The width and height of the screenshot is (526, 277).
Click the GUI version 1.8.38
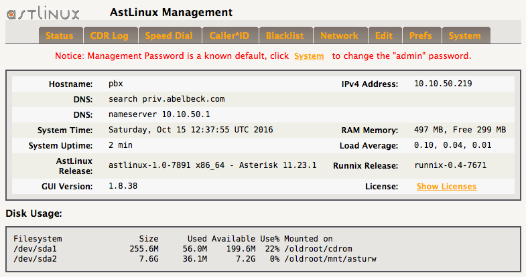click(123, 186)
